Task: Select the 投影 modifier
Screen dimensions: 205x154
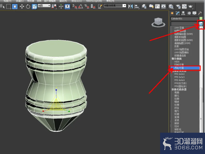Action: 177,46
